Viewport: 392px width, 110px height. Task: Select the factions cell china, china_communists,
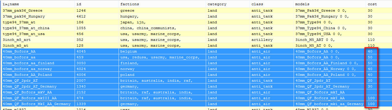point(162,28)
